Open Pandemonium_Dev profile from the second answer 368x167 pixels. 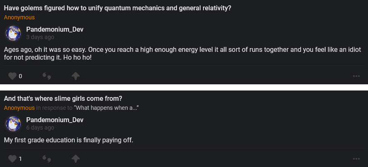point(55,120)
